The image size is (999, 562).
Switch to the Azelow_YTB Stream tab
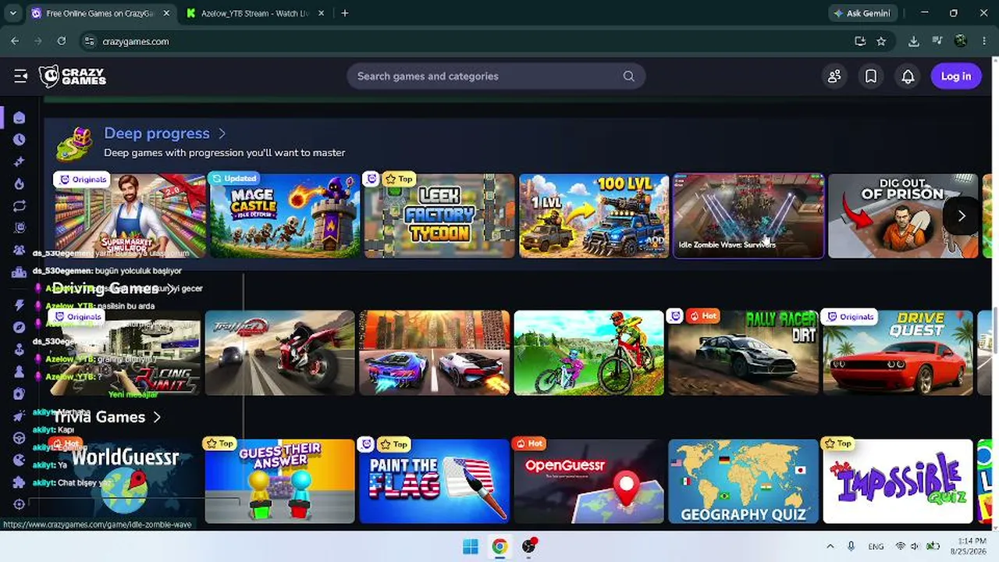[254, 13]
